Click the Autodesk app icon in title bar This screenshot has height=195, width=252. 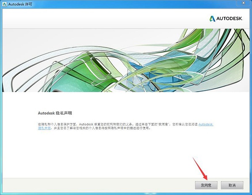4,4
